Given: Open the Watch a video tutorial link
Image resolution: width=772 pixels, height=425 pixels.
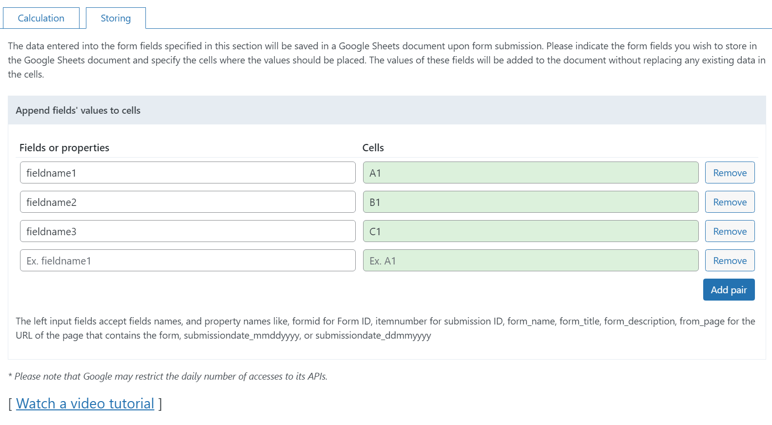Looking at the screenshot, I should tap(85, 404).
